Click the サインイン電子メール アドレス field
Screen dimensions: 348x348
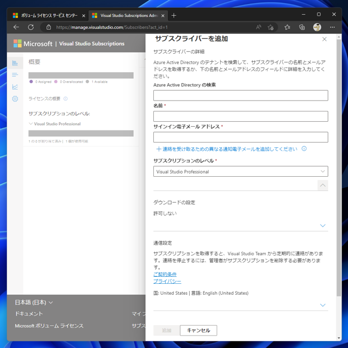[x=240, y=137]
